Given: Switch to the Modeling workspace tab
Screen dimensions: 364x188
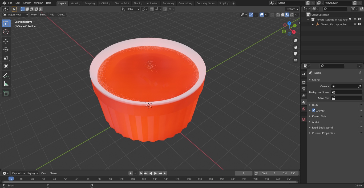Looking at the screenshot, I should tap(75, 3).
